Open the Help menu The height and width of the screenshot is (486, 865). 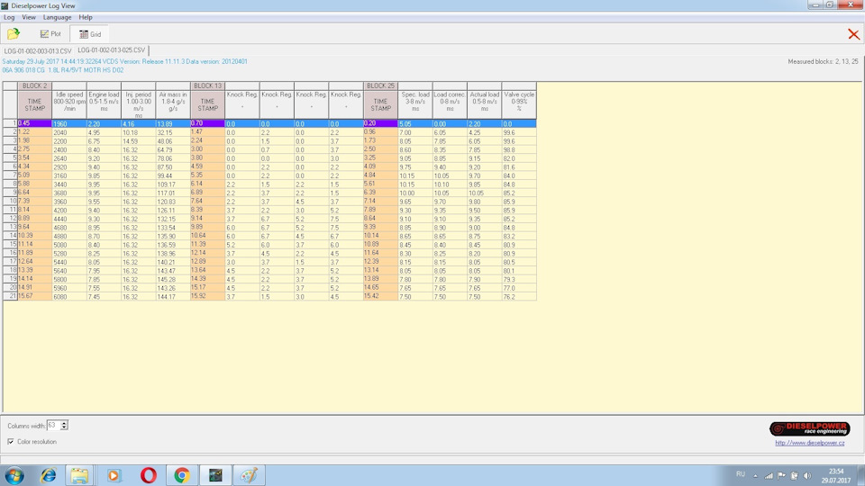tap(86, 17)
